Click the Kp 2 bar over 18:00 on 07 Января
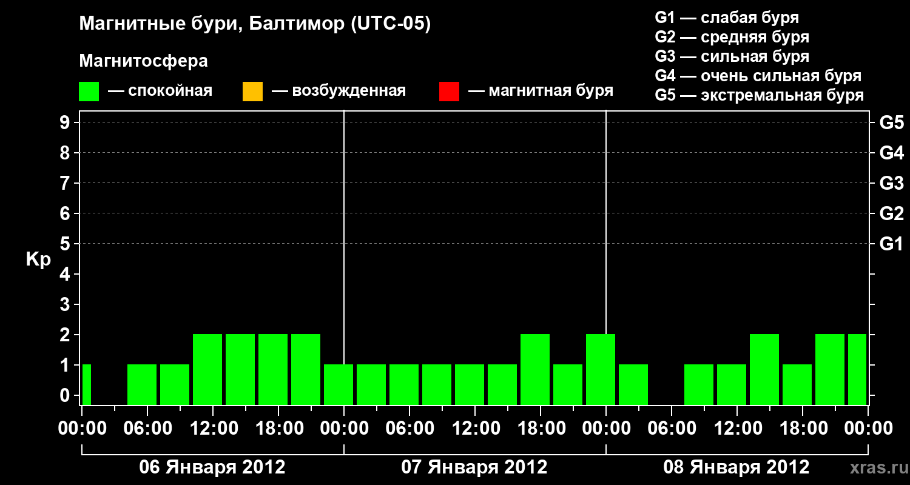 pos(535,369)
